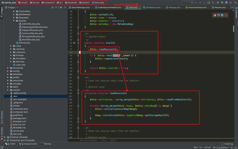Screen dimensions: 238x149
Task: Click the locate/scroll-from-source icon in Project panel
Action: 52,7
